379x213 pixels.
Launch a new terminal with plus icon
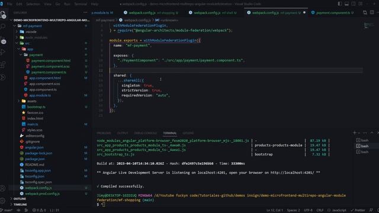(355, 133)
